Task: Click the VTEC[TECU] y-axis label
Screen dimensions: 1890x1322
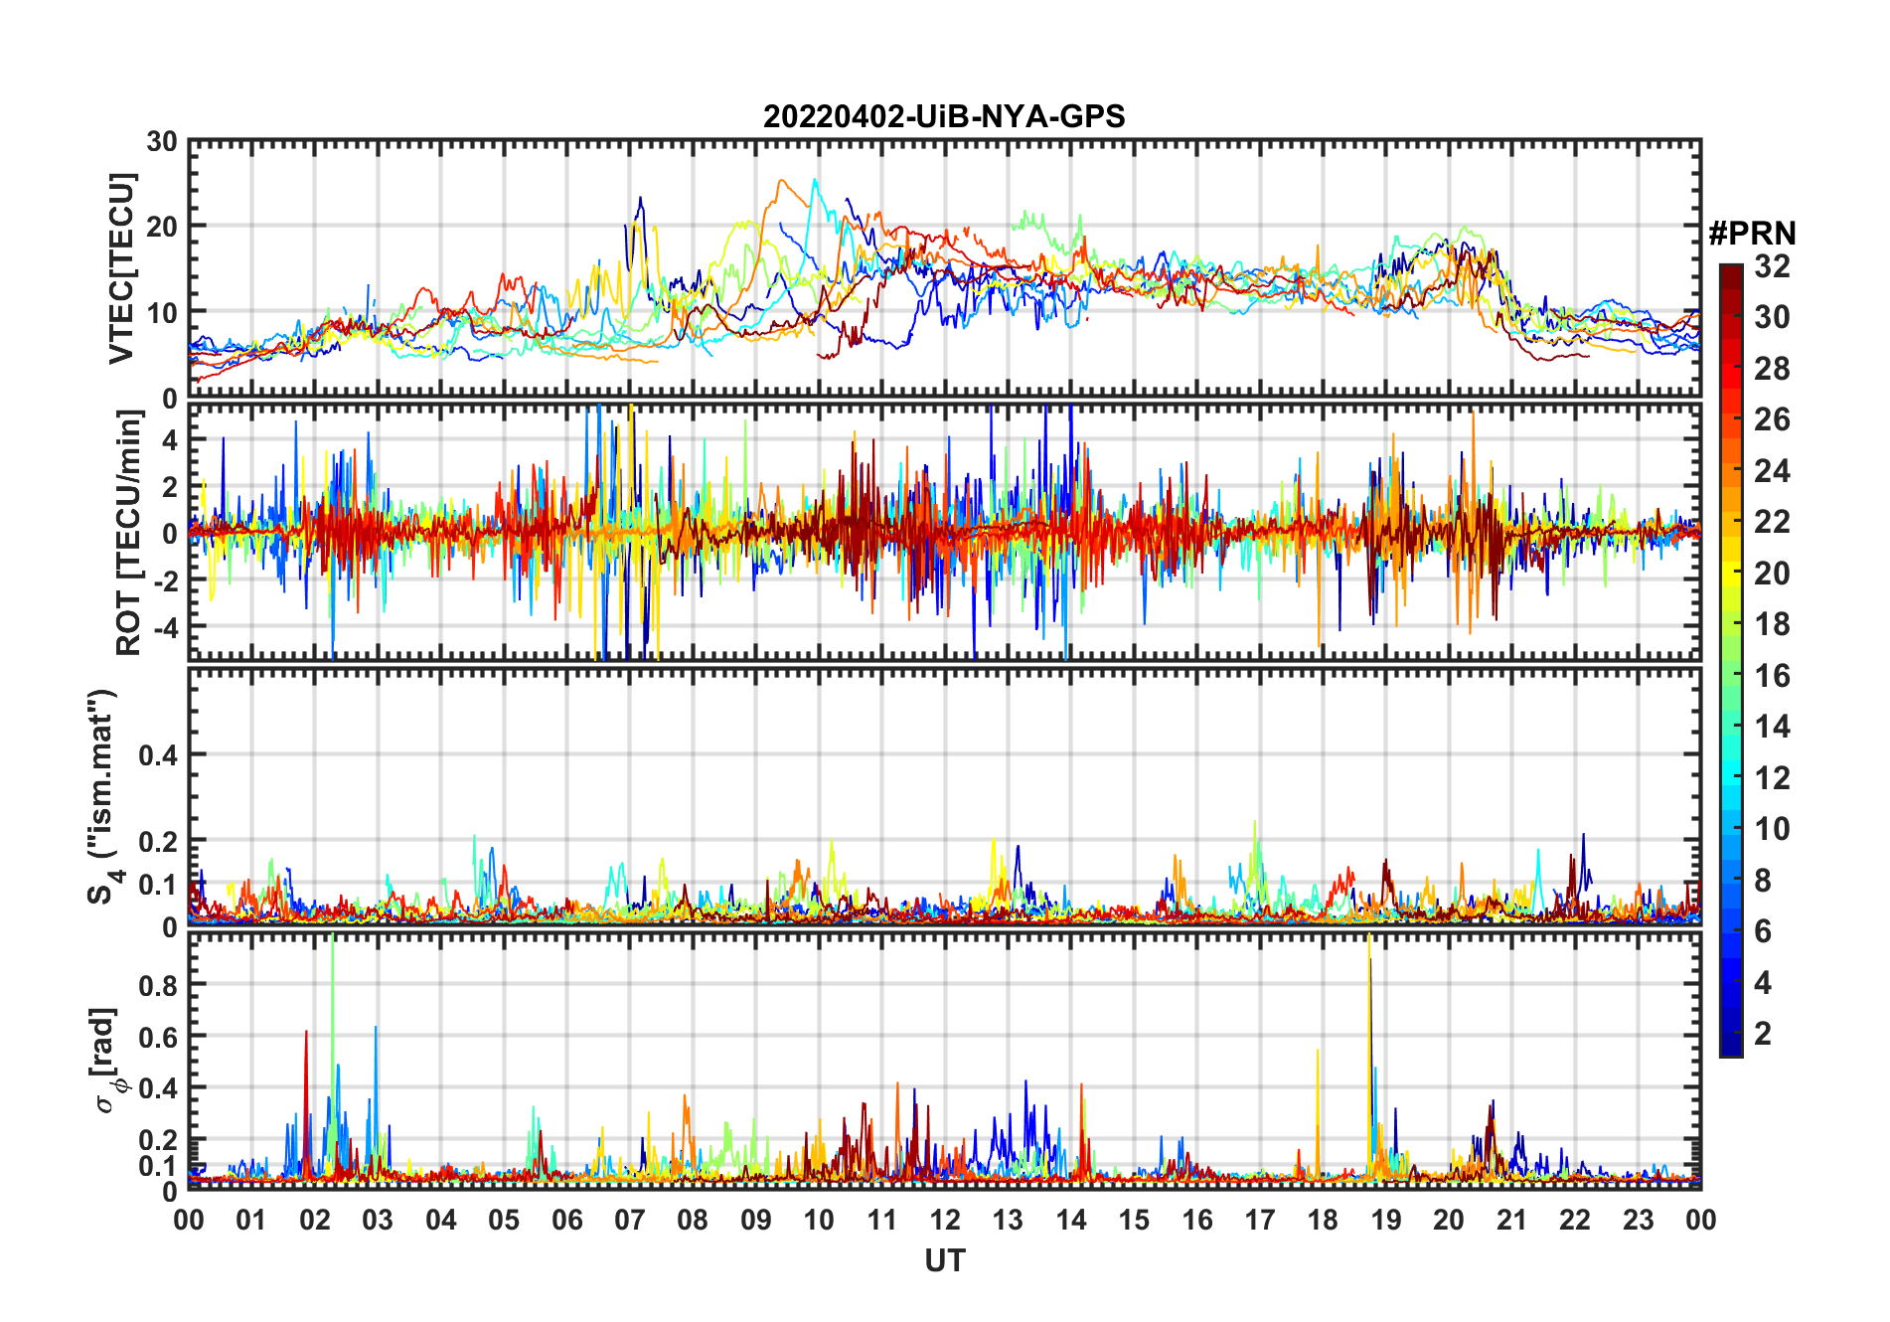Action: 121,268
